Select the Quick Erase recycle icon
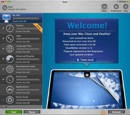Viewport: 130px width, 115px height. [x=10, y=100]
